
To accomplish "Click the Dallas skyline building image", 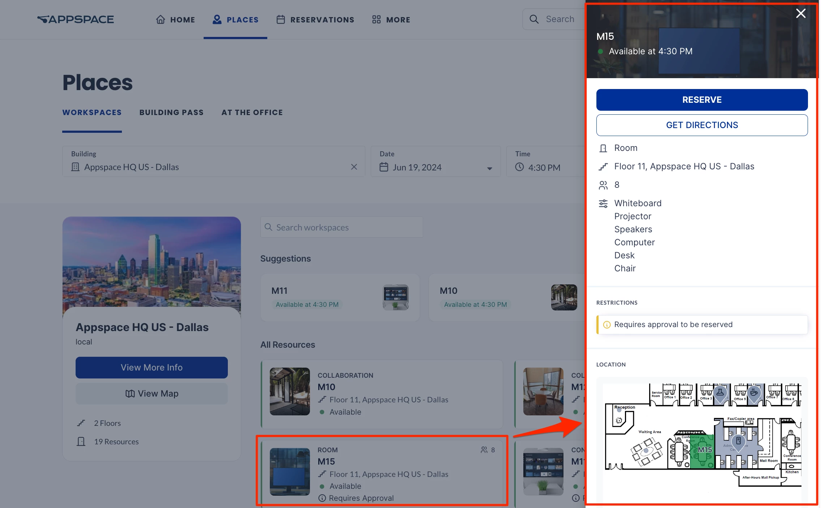I will (152, 262).
